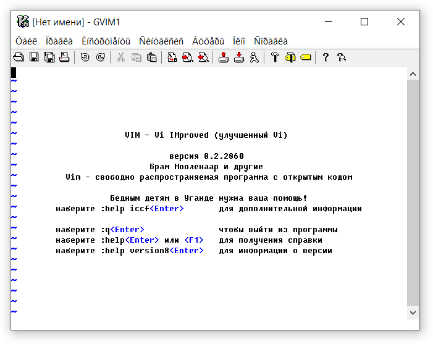Viewport: 433px width, 344px height.
Task: Open the 'Ñèíòàêñèñ' (Syntax) menu
Action: point(161,41)
